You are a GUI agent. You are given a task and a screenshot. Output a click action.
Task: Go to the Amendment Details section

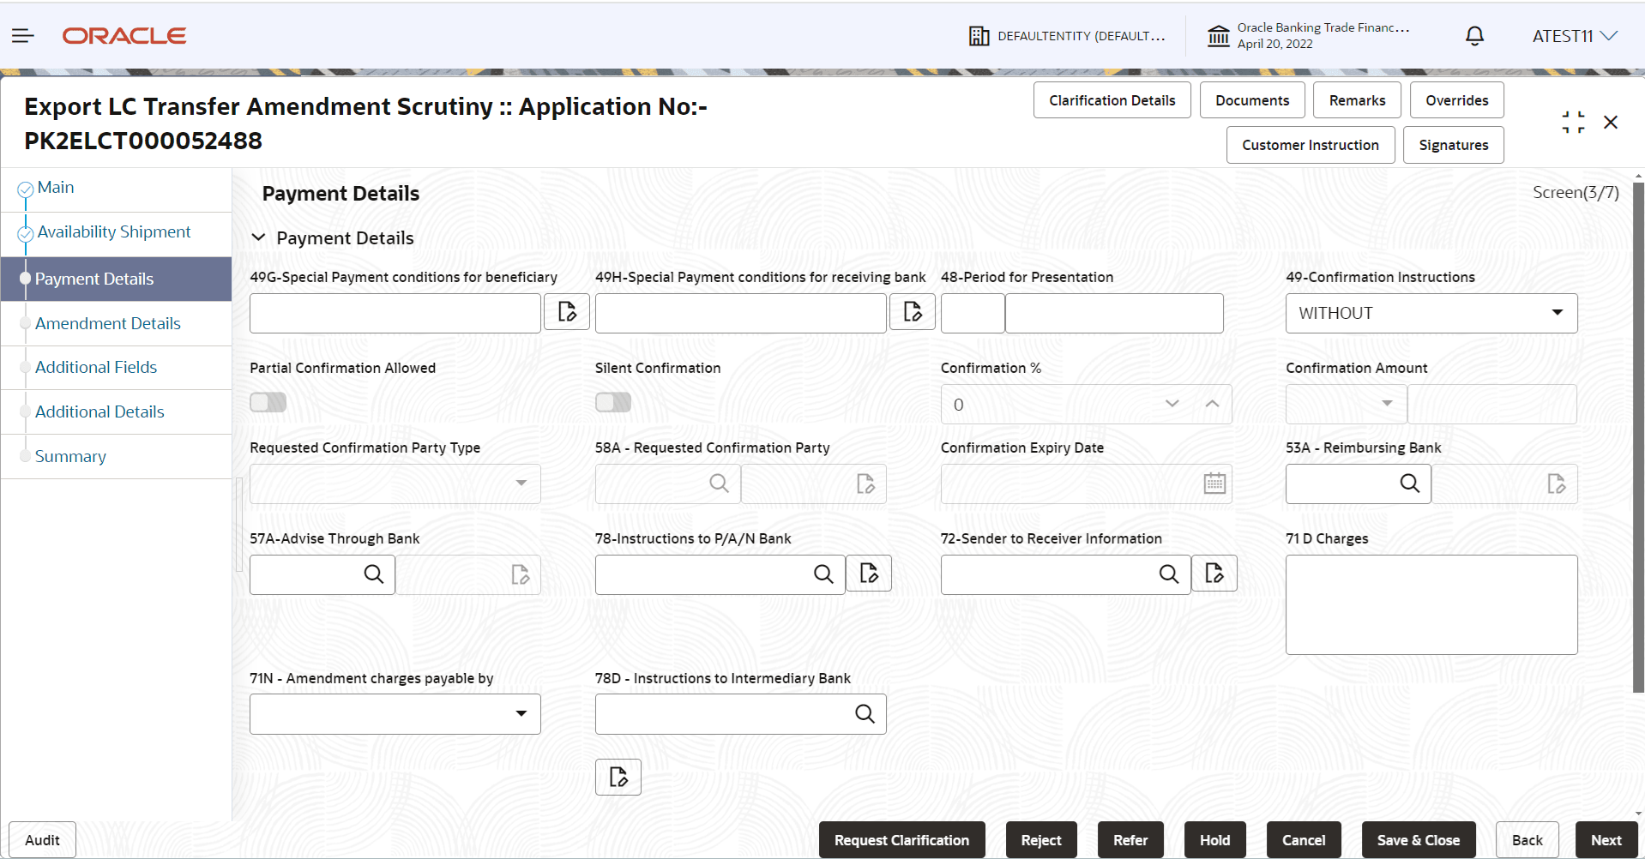(x=107, y=323)
